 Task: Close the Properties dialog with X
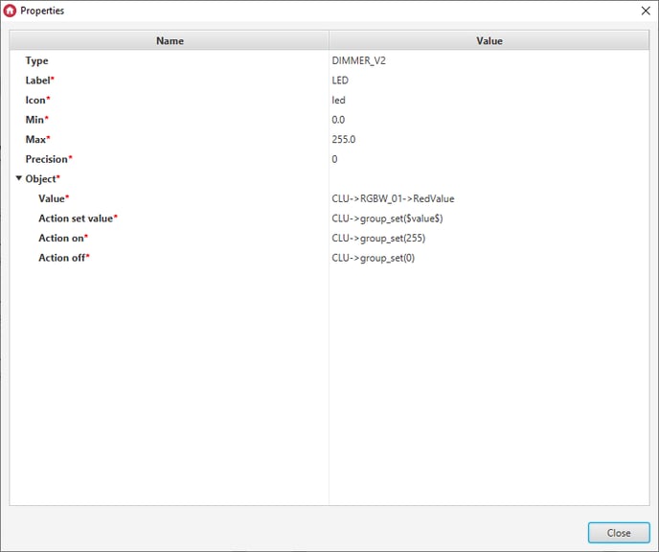pos(643,11)
